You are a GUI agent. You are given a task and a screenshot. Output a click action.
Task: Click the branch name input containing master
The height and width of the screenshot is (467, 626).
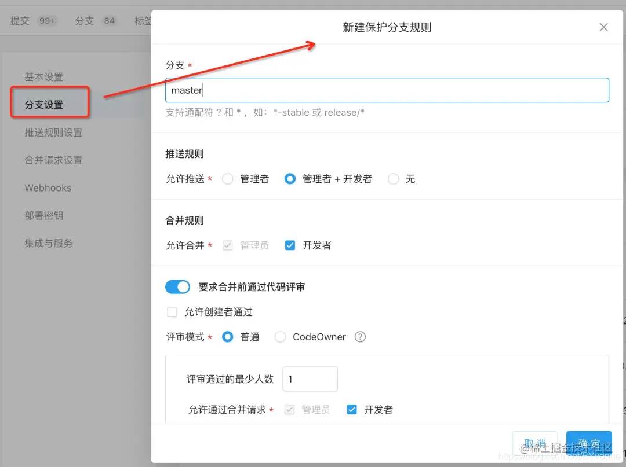pyautogui.click(x=387, y=90)
